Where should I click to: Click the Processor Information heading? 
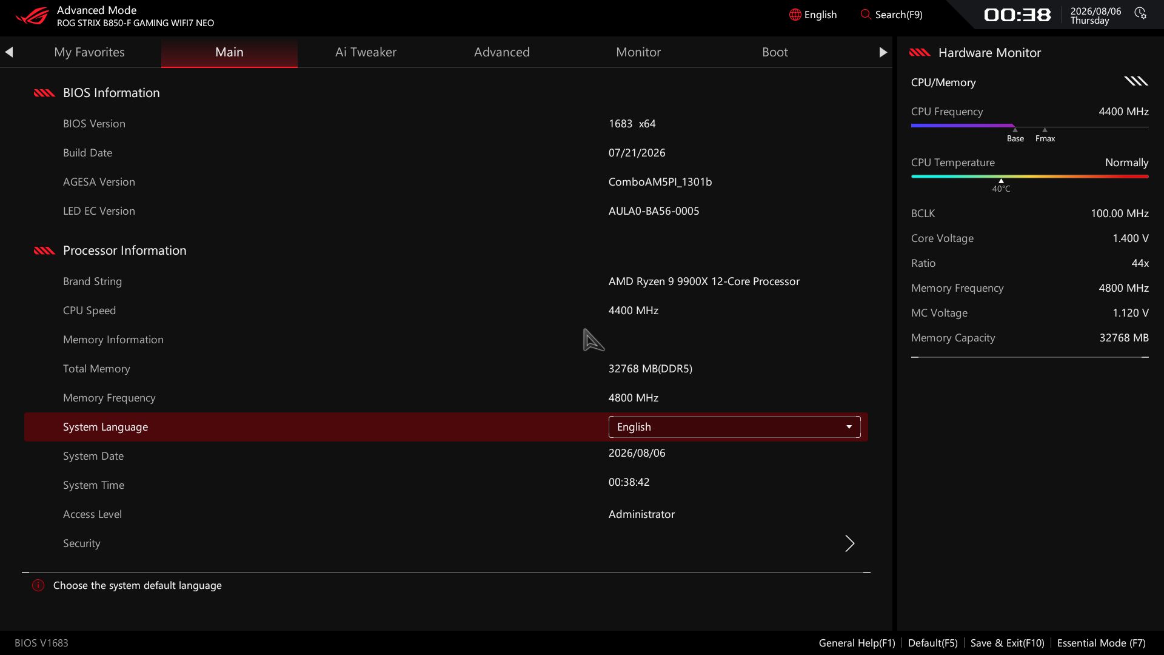pos(124,250)
